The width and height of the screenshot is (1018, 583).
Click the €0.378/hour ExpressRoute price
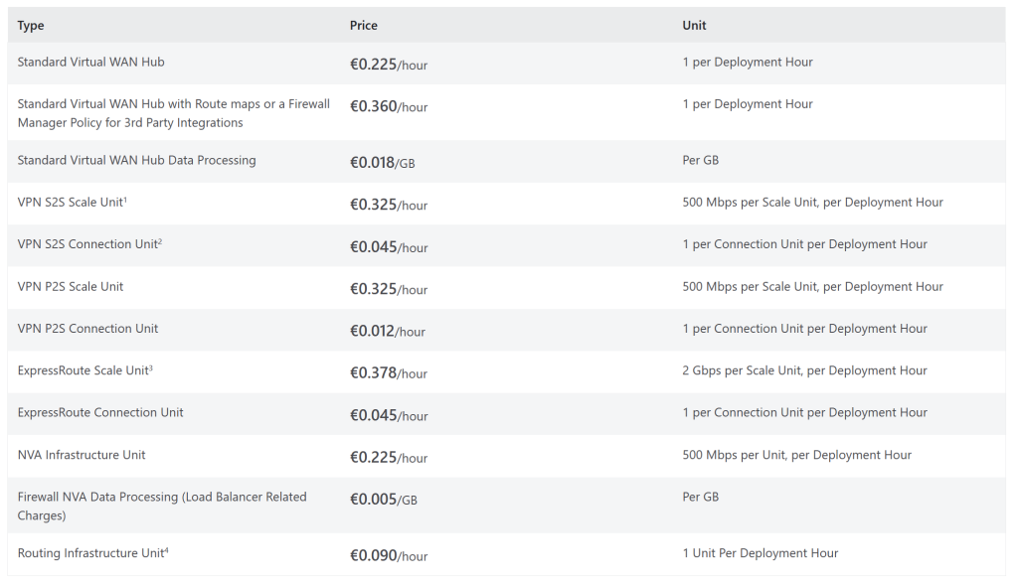coord(389,372)
